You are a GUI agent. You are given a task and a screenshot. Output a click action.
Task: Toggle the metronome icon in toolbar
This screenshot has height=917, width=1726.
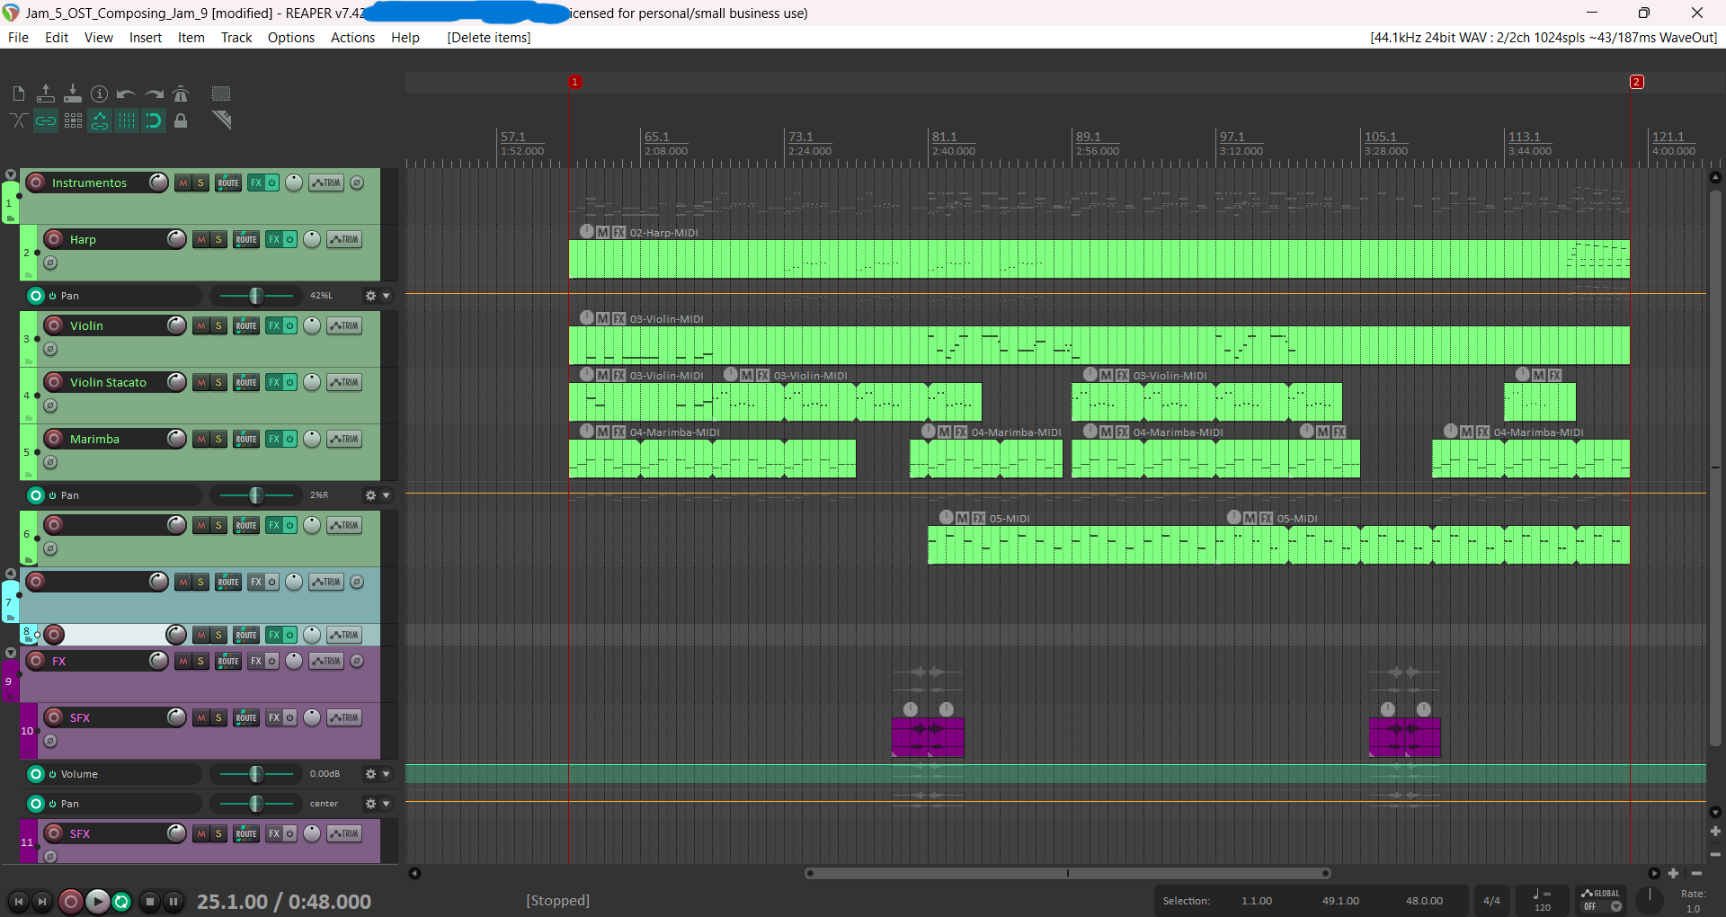click(181, 93)
